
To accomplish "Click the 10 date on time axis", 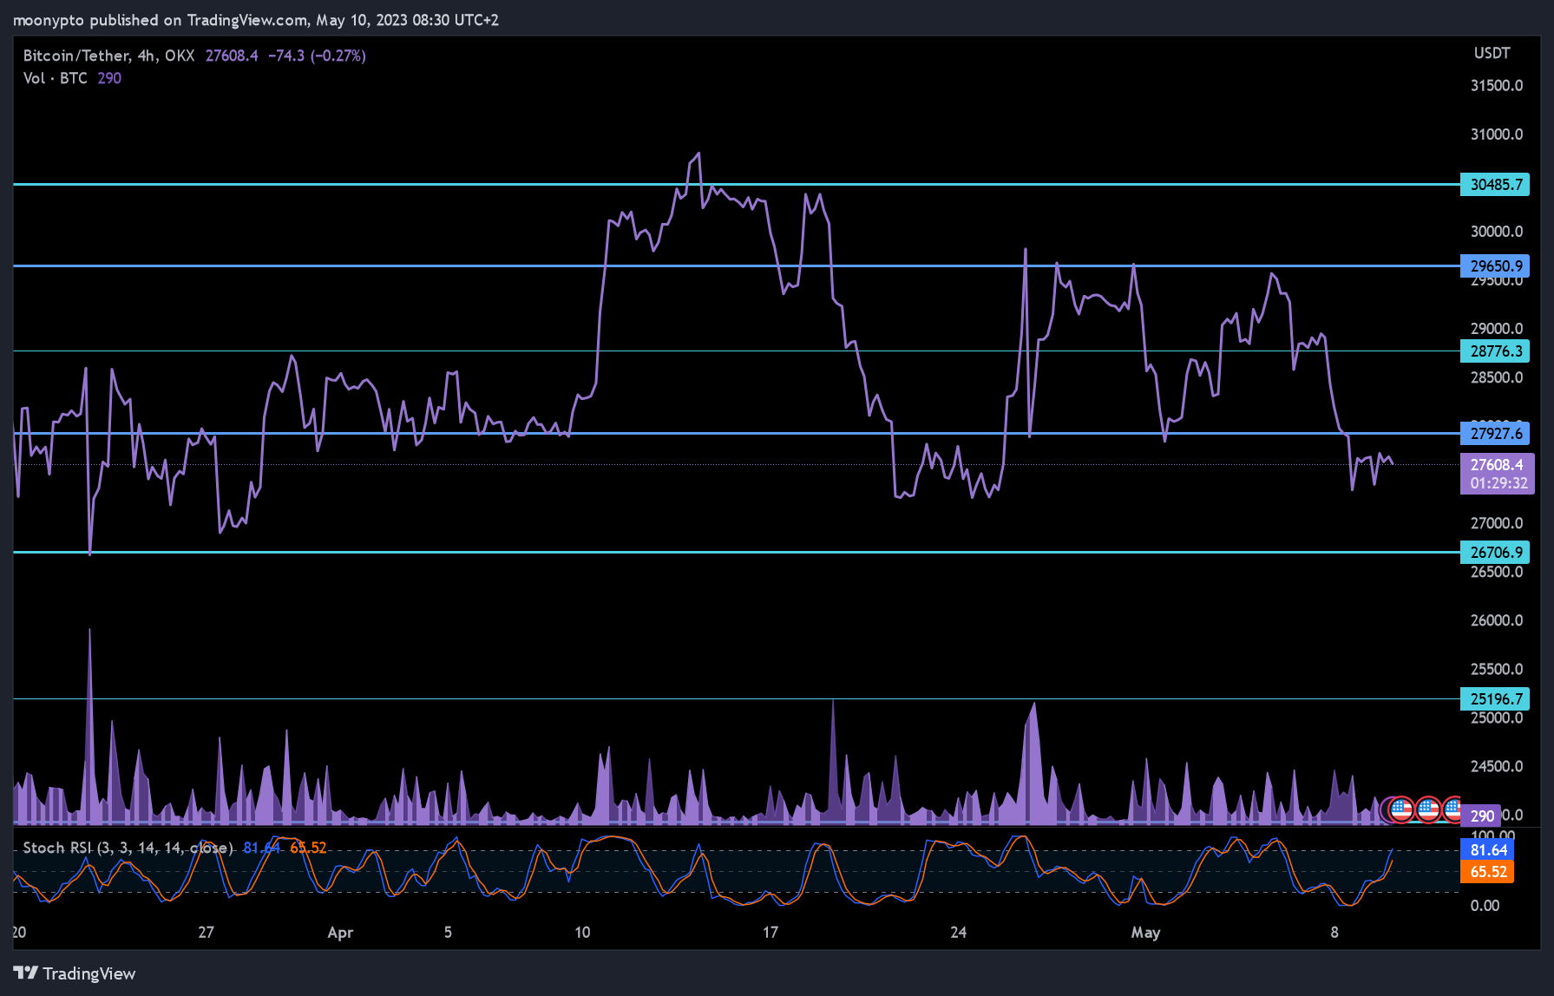I will click(x=582, y=933).
